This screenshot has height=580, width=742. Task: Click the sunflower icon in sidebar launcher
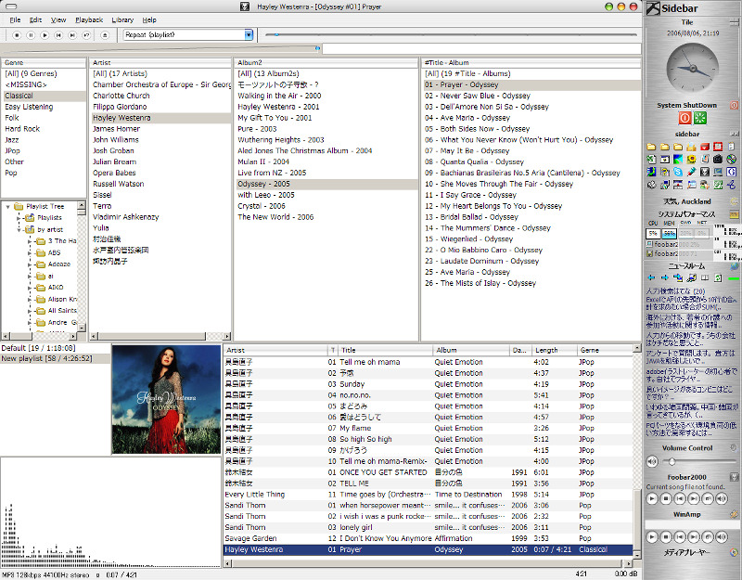pyautogui.click(x=691, y=160)
